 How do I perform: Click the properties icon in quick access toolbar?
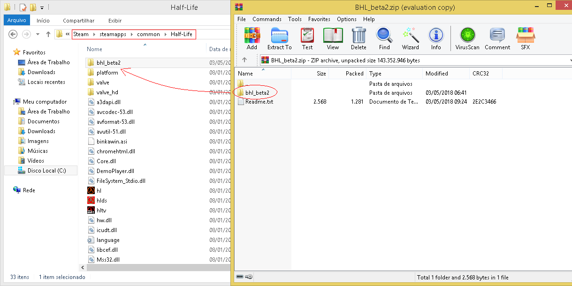(x=23, y=8)
